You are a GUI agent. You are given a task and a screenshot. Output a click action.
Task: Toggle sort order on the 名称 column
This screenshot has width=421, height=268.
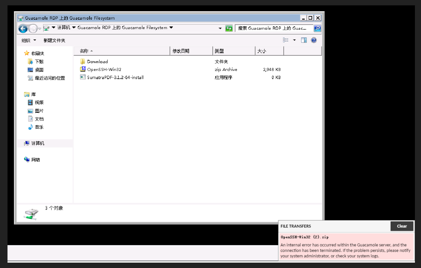pyautogui.click(x=84, y=51)
